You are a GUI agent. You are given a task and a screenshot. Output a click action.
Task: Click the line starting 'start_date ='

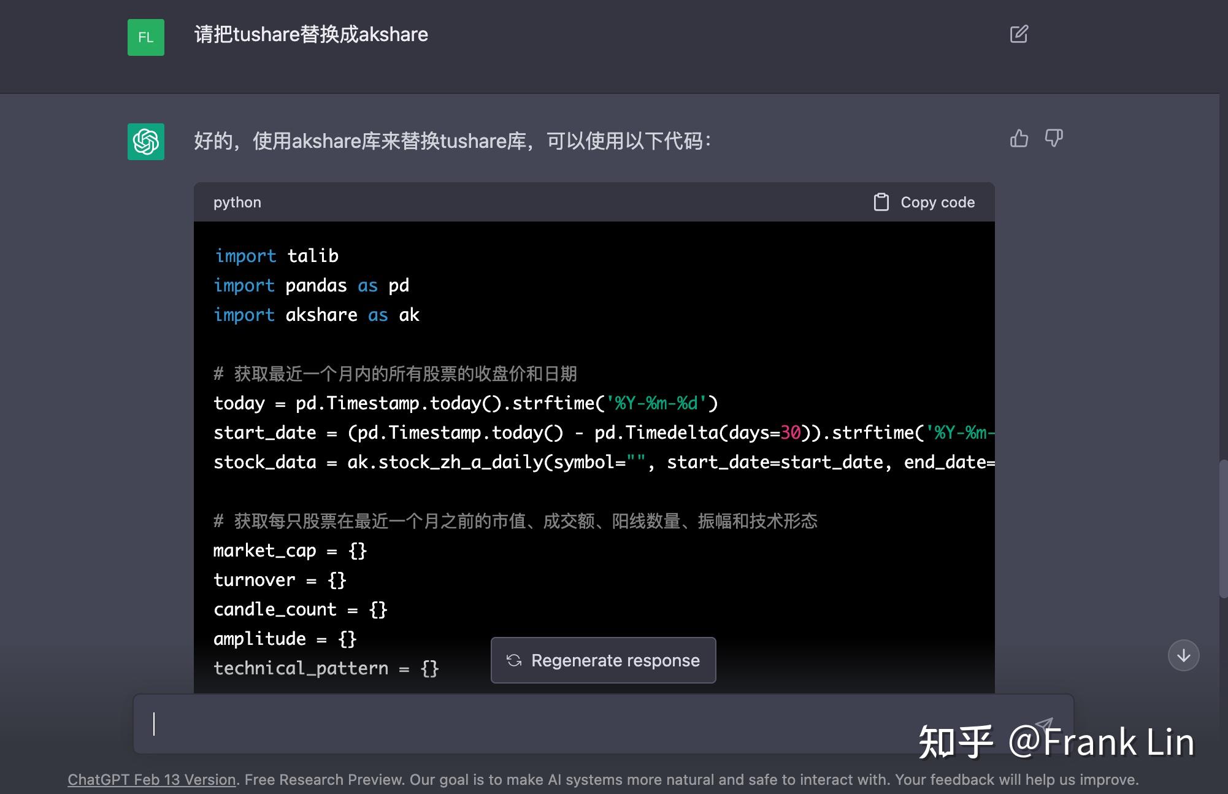coord(604,433)
